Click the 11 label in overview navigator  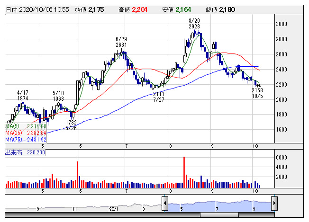pos(74,209)
